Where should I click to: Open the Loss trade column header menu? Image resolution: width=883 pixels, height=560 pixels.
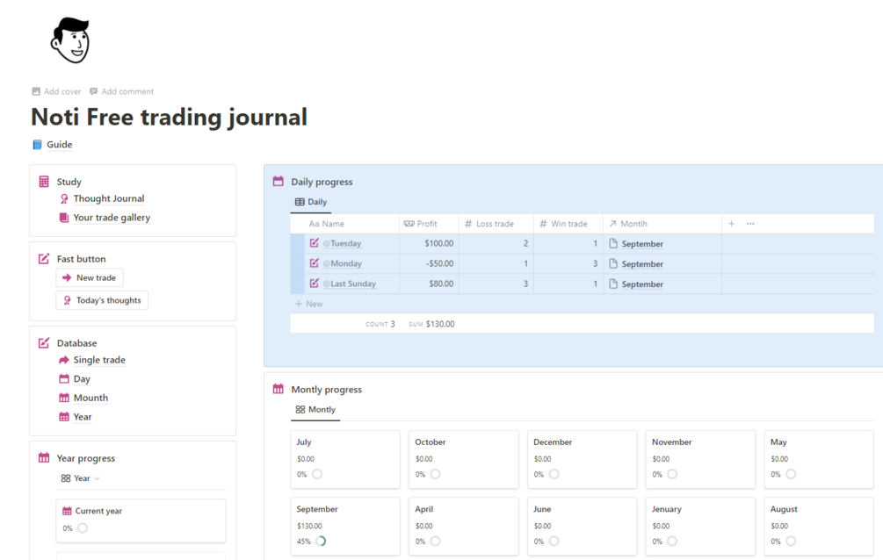point(496,224)
